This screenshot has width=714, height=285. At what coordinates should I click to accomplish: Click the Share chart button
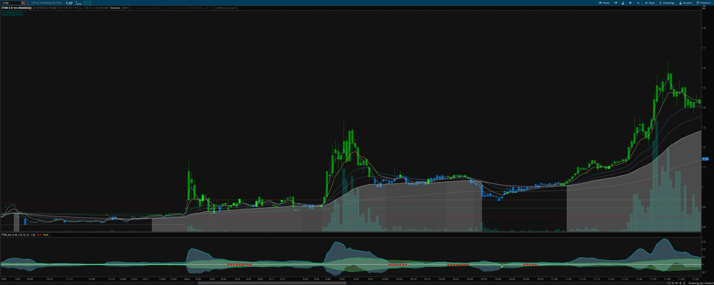604,3
